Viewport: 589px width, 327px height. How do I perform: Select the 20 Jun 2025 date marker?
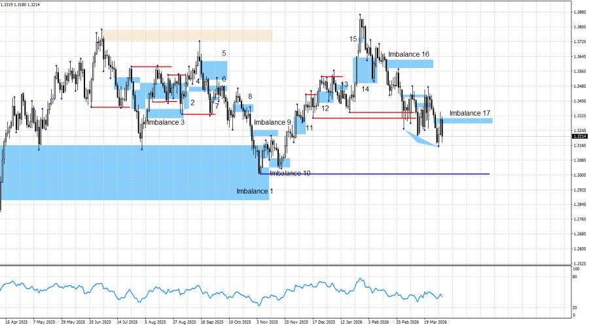click(100, 322)
